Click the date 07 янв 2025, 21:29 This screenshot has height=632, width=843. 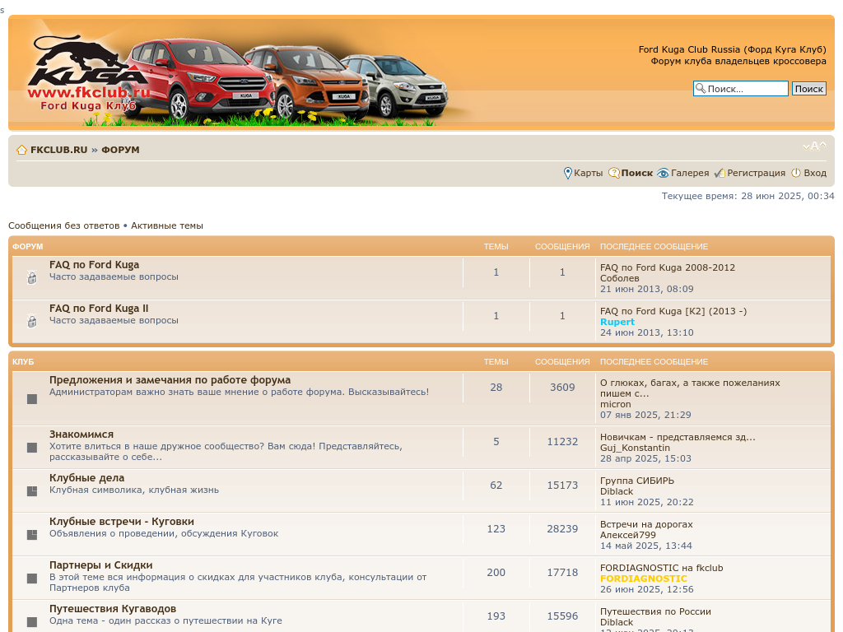coord(645,415)
